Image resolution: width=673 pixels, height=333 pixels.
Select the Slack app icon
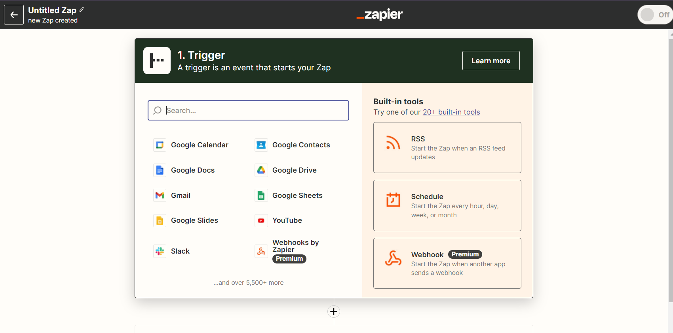[x=160, y=251]
